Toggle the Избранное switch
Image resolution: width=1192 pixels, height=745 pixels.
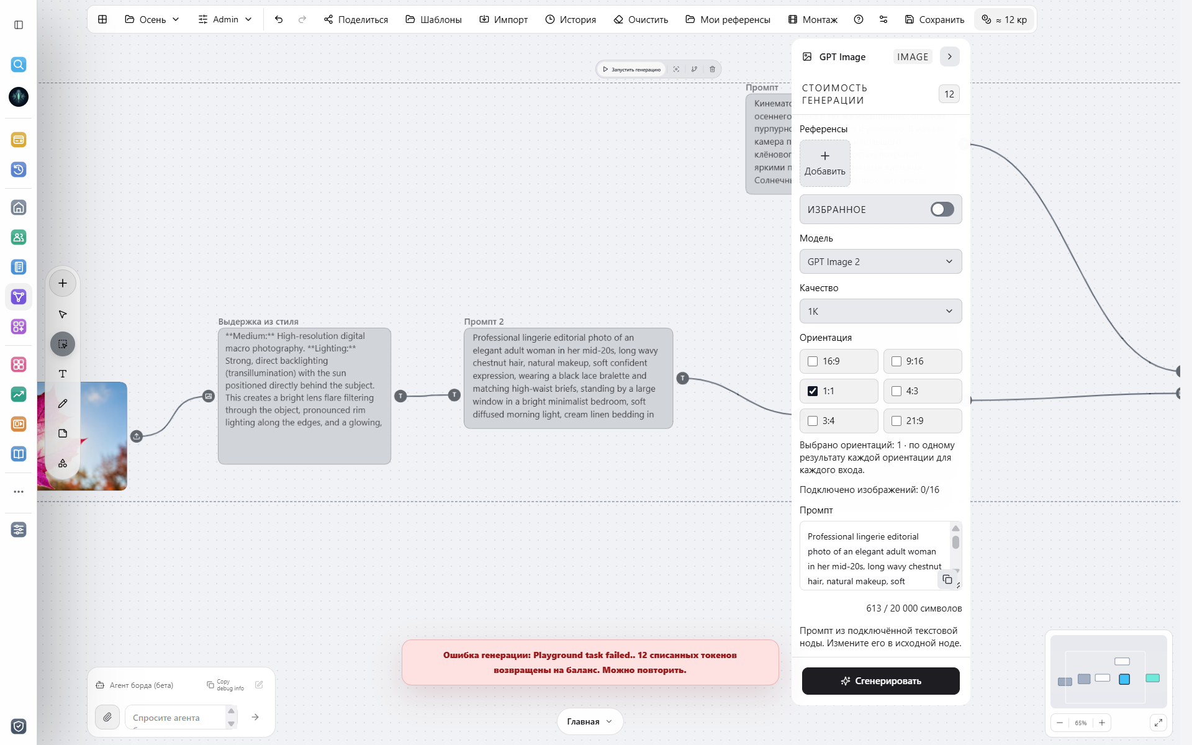point(942,209)
